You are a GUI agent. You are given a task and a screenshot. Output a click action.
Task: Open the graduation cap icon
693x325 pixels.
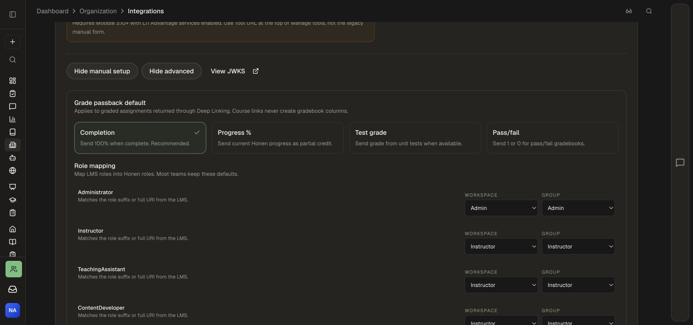click(12, 200)
